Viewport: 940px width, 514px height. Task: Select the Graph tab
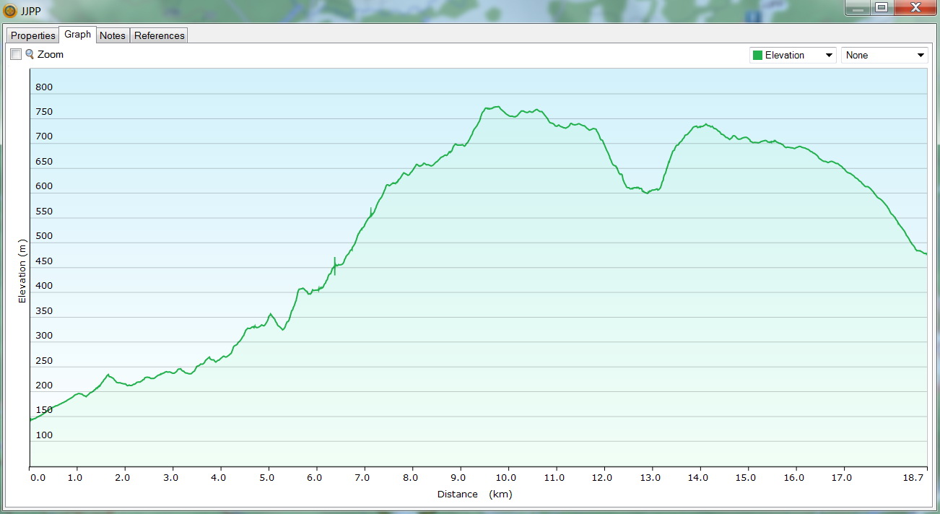pos(77,35)
